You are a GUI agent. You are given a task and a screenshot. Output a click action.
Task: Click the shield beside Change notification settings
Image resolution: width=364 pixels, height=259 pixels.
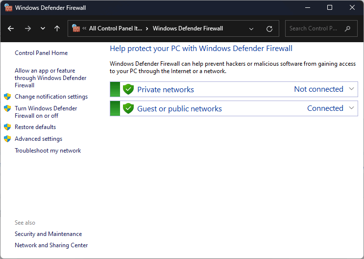pos(7,97)
